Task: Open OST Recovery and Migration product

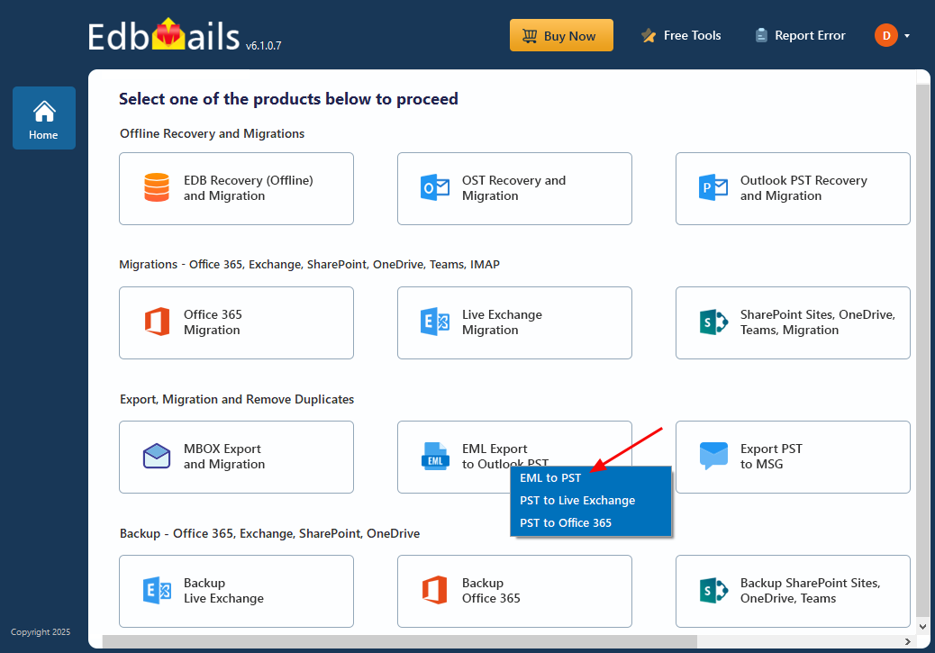Action: [514, 188]
